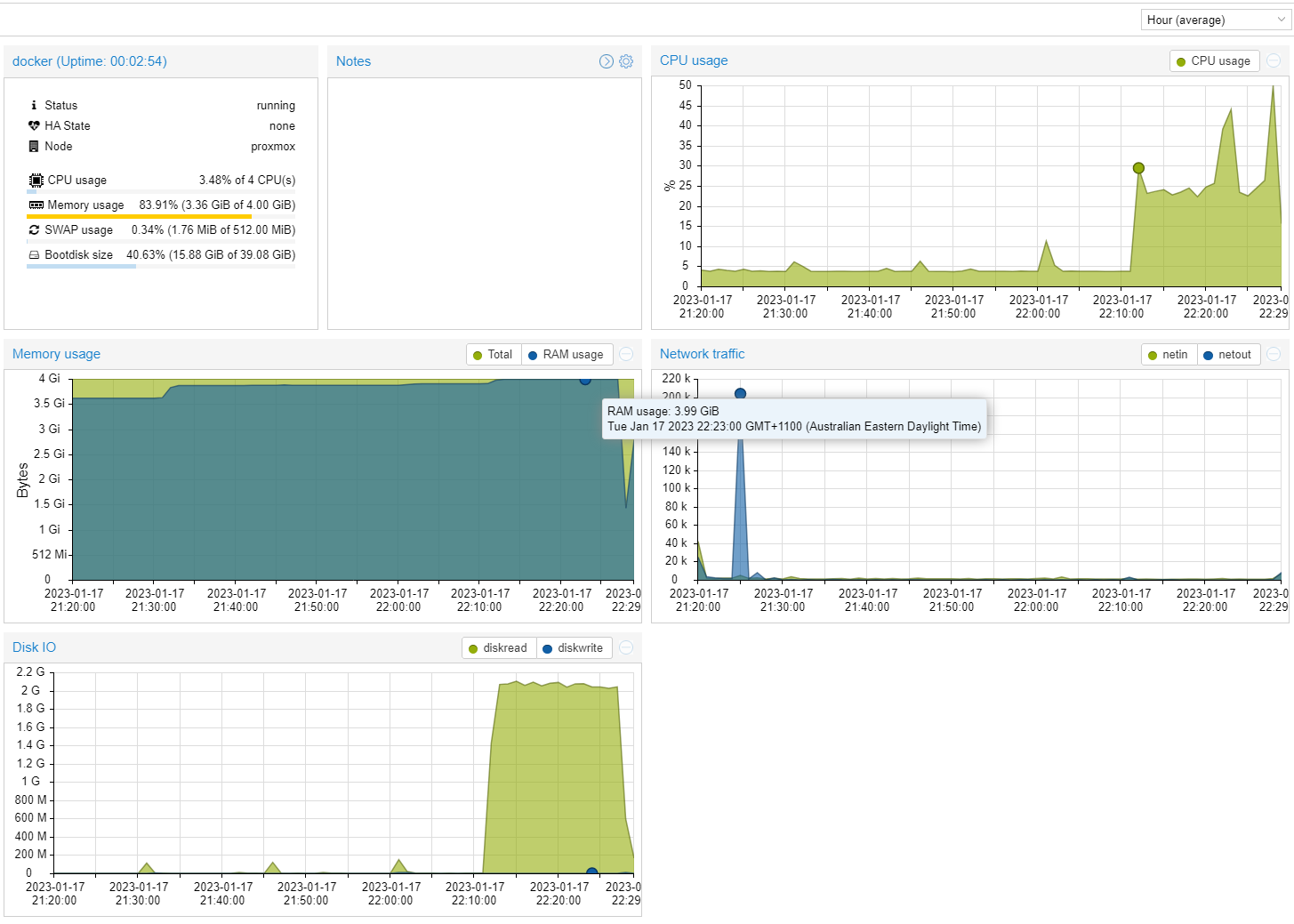Toggle the Total series in Memory usage
1294x924 pixels.
pos(493,354)
